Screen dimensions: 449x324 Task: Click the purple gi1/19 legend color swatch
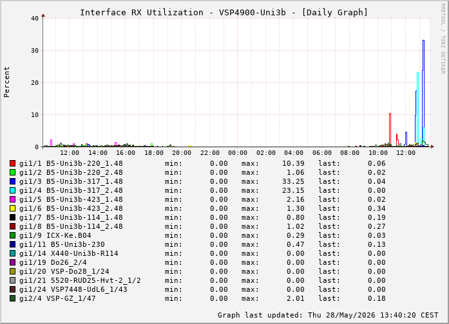12,262
